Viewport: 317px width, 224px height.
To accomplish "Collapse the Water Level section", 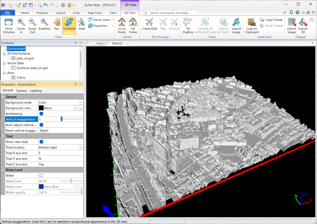I will pyautogui.click(x=3, y=170).
